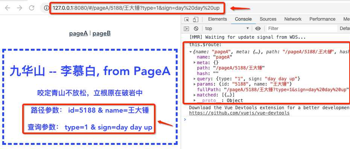Toggle the device toolbar icon
Screen dimensions: 350x149
(196, 20)
